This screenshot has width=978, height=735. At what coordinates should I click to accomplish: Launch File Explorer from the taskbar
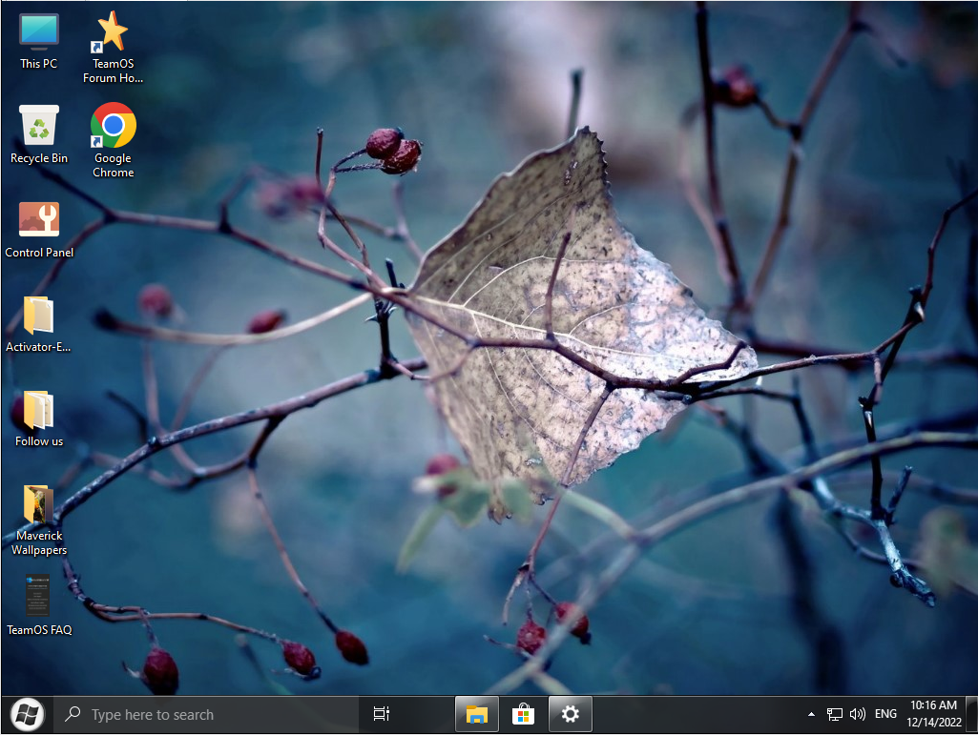click(x=477, y=714)
